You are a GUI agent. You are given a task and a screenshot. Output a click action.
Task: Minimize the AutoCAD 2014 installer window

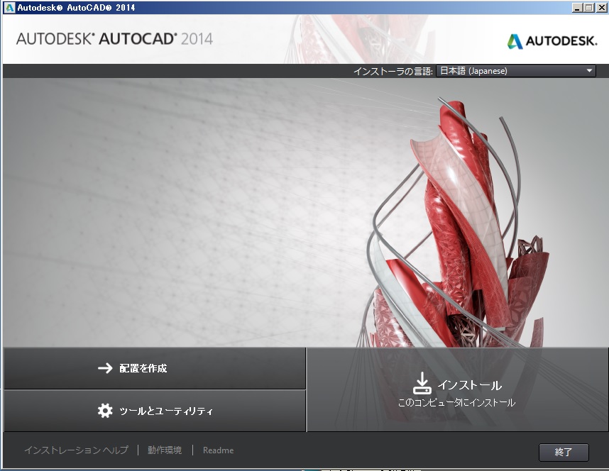[576, 8]
